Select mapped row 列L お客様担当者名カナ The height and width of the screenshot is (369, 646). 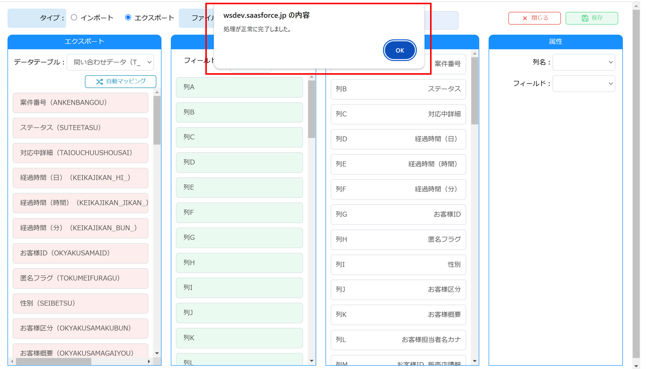click(x=398, y=340)
